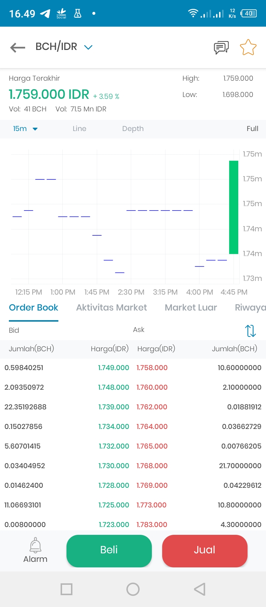Tap the Android recent apps square icon
Image resolution: width=266 pixels, height=607 pixels.
[x=66, y=589]
